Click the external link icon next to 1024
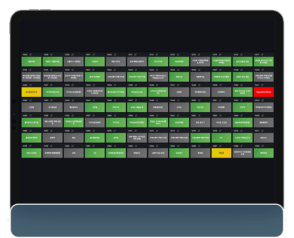 tap(157, 70)
